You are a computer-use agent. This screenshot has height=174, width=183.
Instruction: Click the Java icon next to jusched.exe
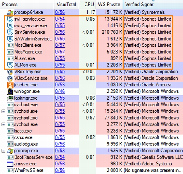click(x=10, y=85)
